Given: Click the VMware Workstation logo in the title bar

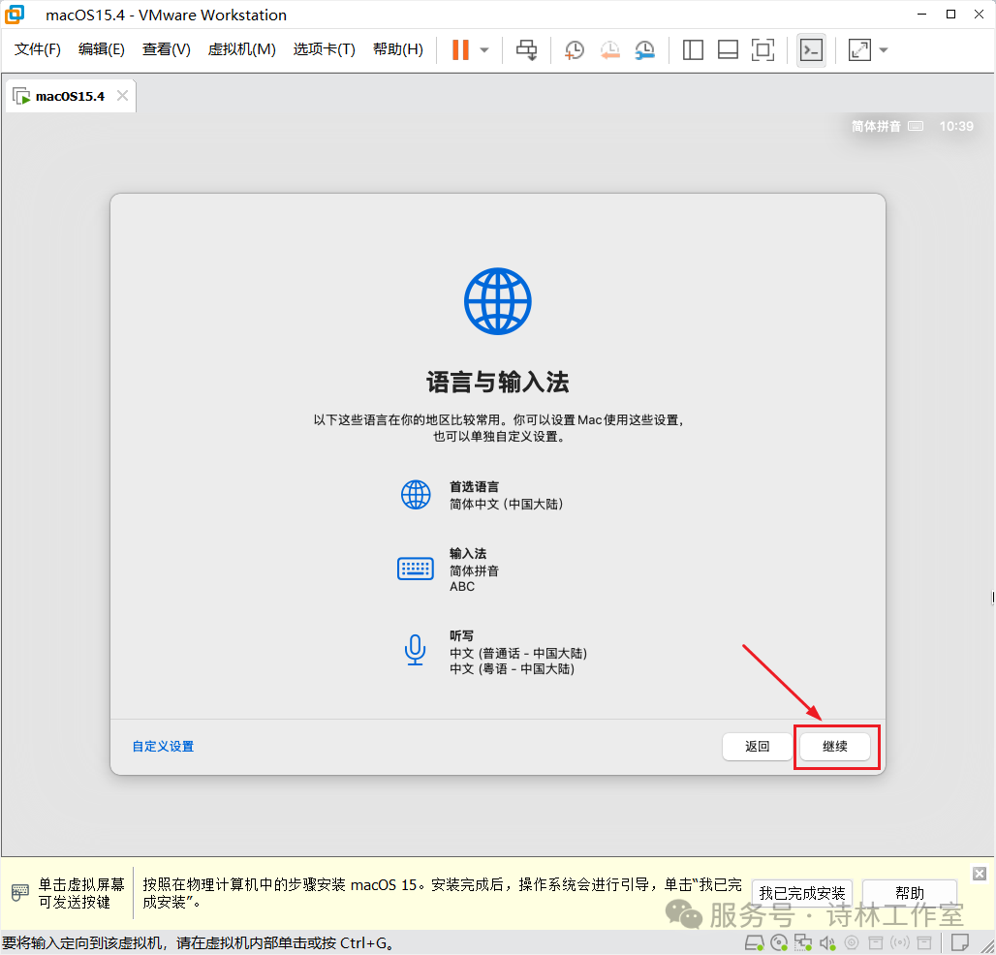Looking at the screenshot, I should click(x=15, y=14).
